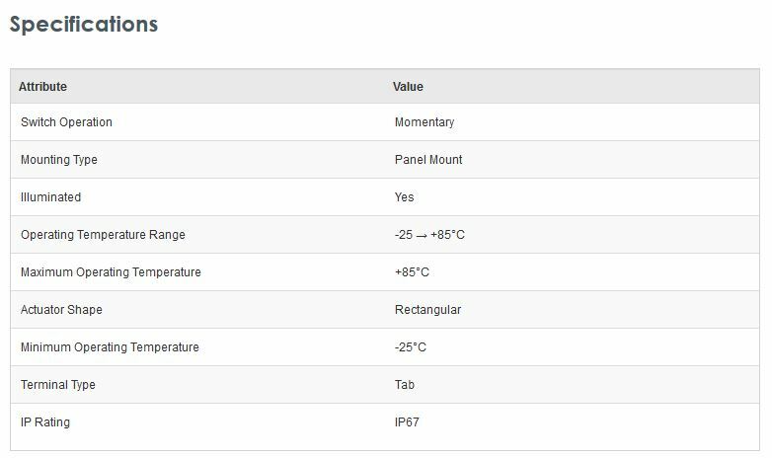Select the Terminal Type attribute
772x458 pixels.
tap(58, 385)
